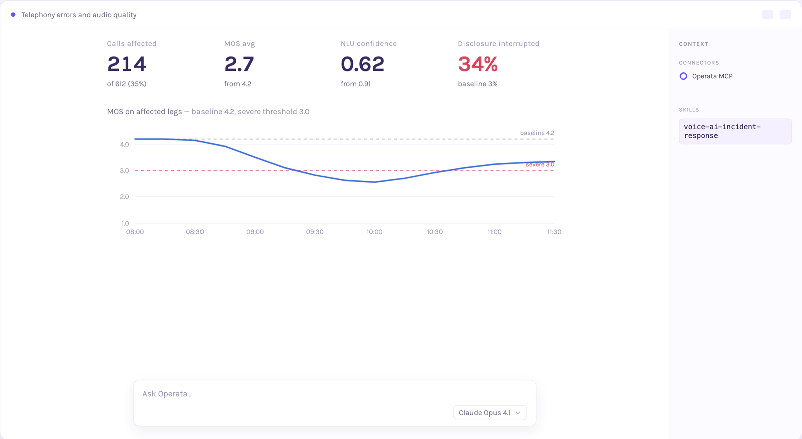Click the 08:00 time axis label
Viewport: 802px width, 439px height.
pyautogui.click(x=135, y=232)
